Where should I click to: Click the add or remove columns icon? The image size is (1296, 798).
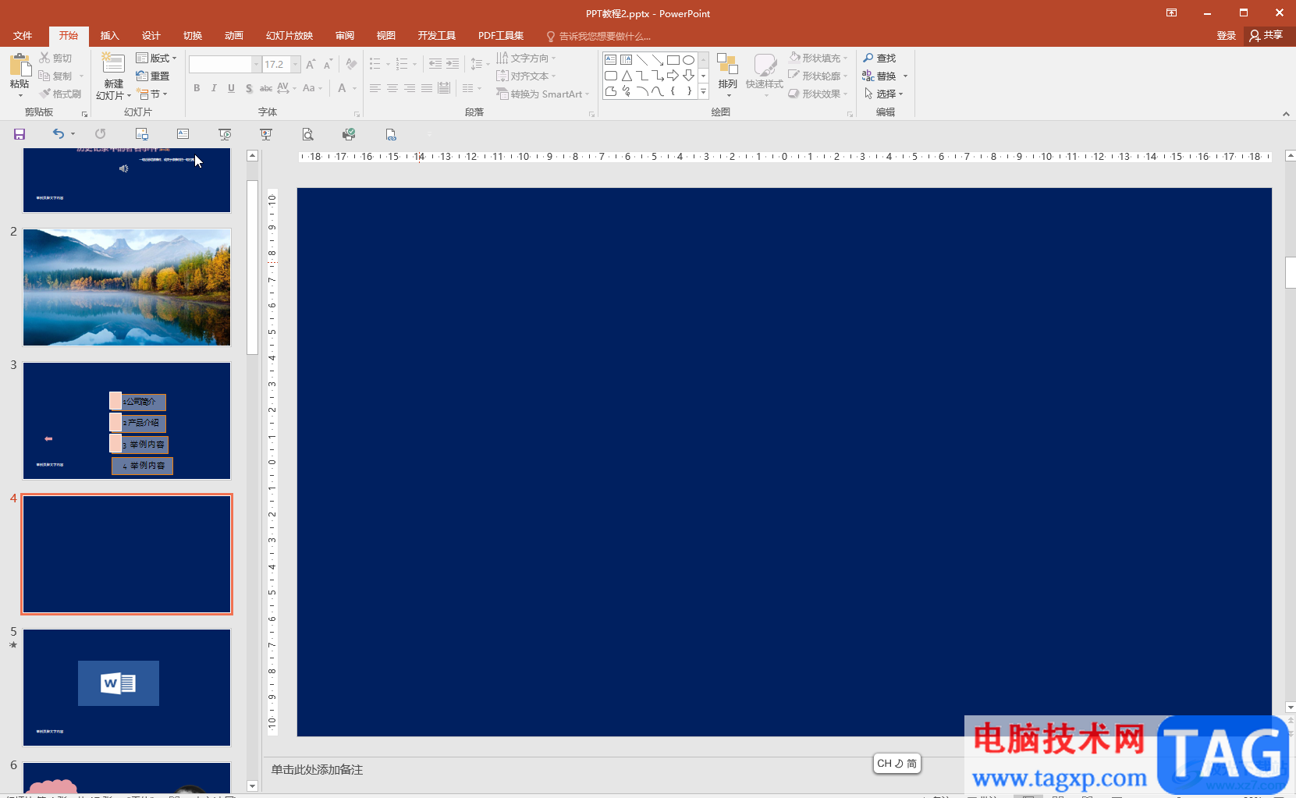pos(471,88)
